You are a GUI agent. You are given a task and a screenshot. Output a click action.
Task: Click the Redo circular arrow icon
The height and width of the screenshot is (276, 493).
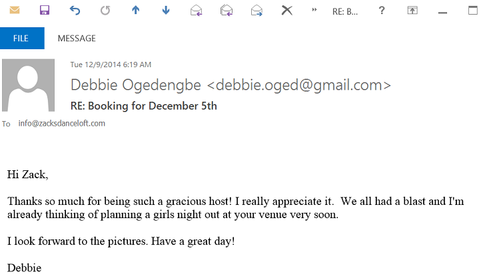click(105, 11)
